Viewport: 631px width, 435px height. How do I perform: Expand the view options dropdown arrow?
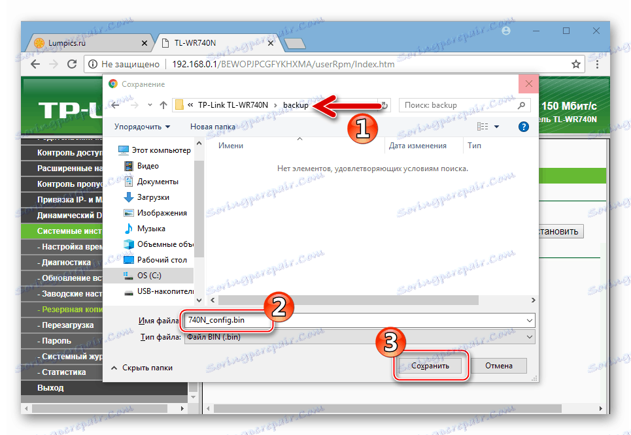coord(496,127)
